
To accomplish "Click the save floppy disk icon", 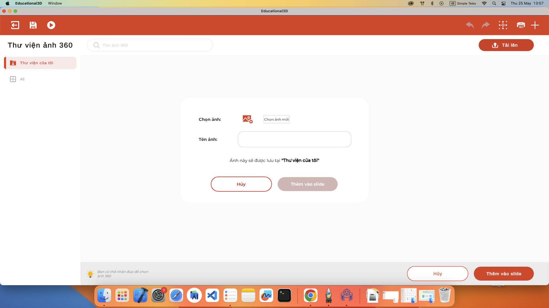I will [x=33, y=25].
